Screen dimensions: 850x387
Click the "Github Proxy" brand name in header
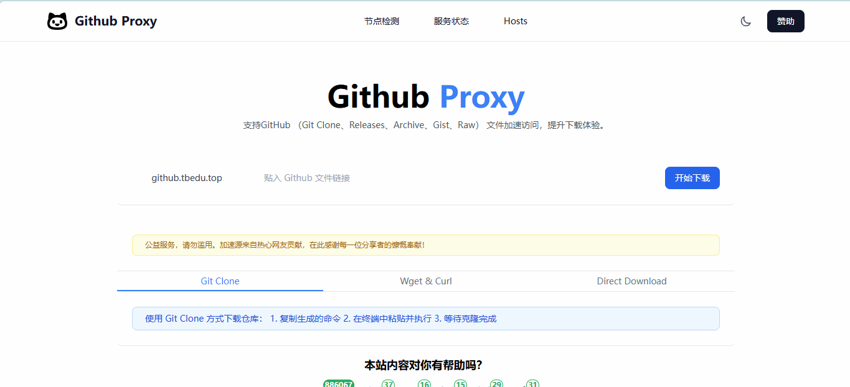pyautogui.click(x=116, y=21)
